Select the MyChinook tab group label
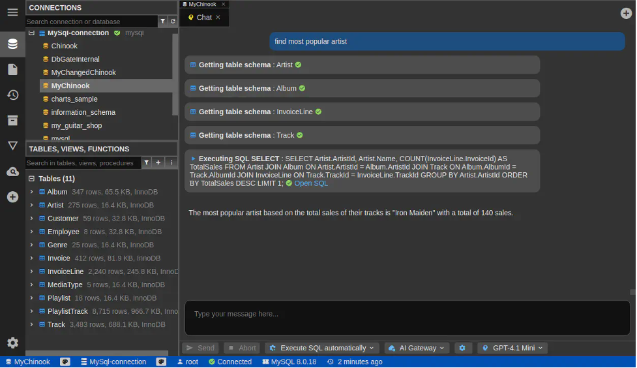Screen dimensions: 637x368 click(202, 4)
